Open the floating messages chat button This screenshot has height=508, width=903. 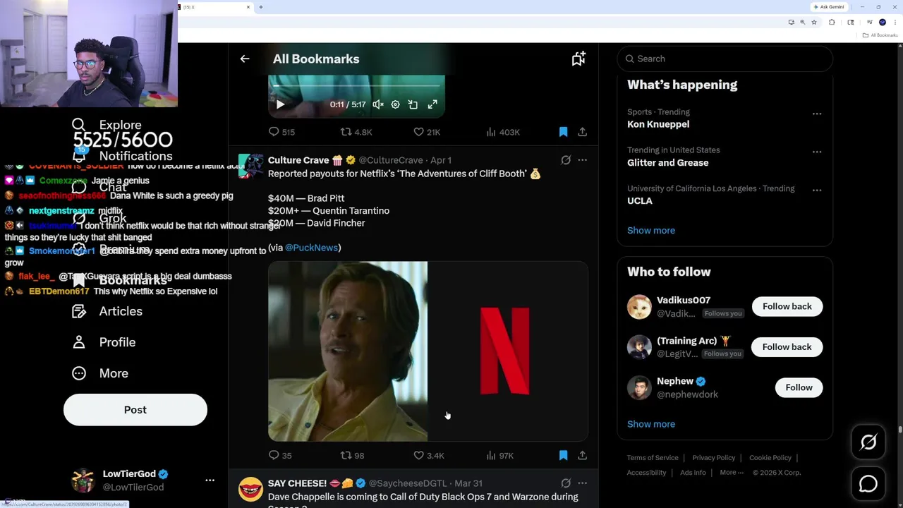(x=868, y=484)
